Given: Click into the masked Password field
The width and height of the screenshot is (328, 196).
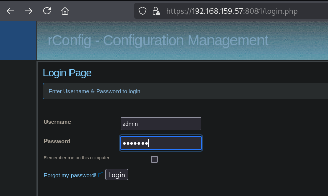Looking at the screenshot, I should pos(161,143).
